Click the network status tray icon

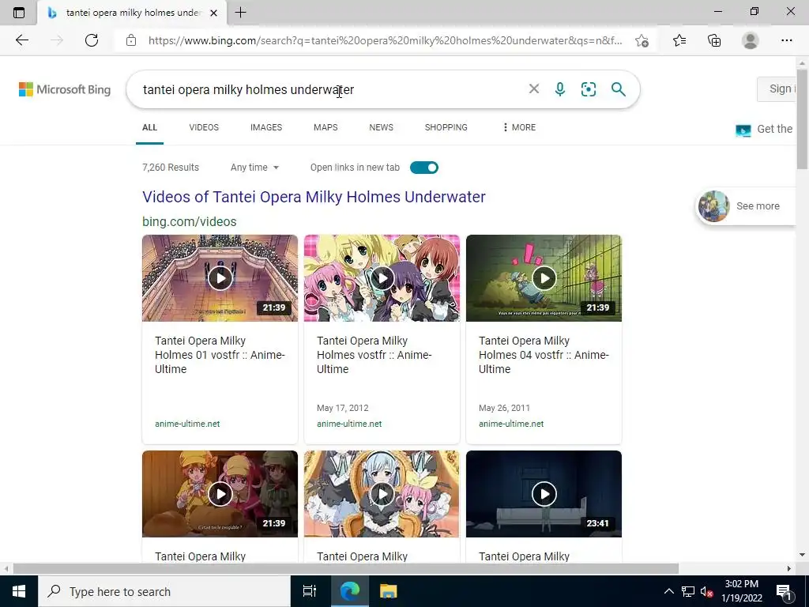pyautogui.click(x=688, y=591)
